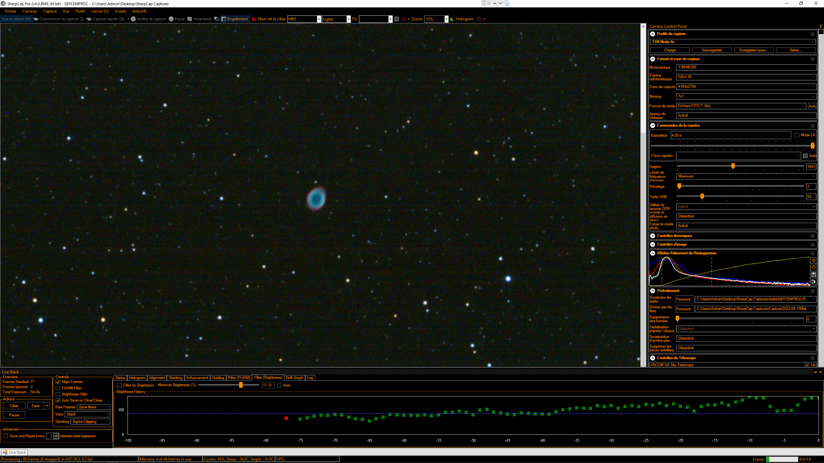Image resolution: width=824 pixels, height=463 pixels.
Task: Click Parcourir button for Diviser par les flats
Action: tap(684, 309)
